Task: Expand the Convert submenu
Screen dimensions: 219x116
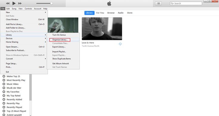Action: [x=24, y=59]
